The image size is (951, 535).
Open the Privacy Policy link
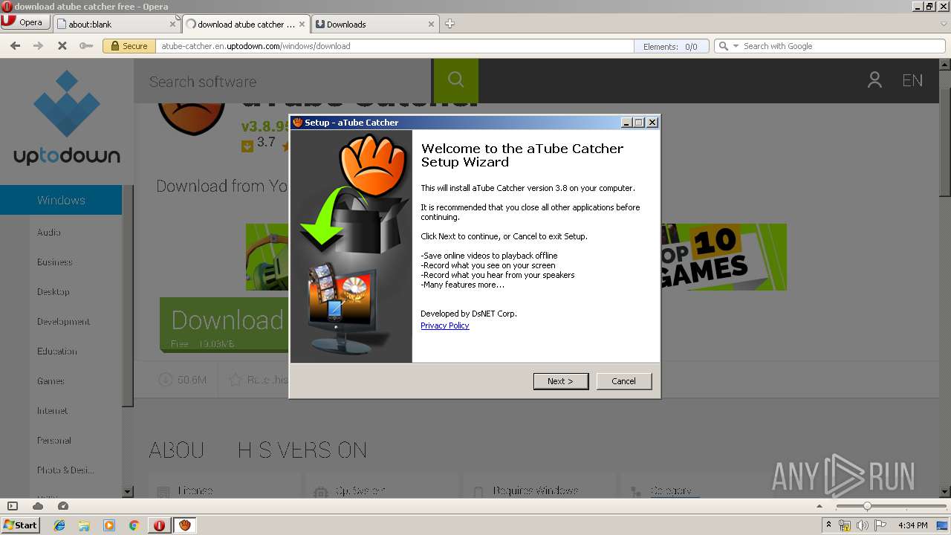tap(444, 325)
